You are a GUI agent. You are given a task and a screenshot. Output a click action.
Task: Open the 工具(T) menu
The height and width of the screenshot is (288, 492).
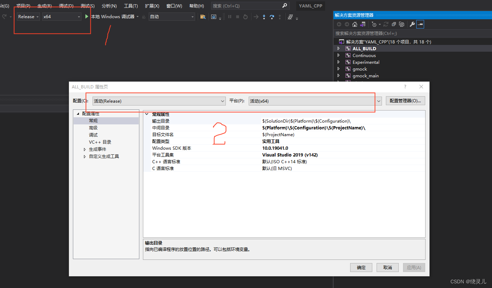pyautogui.click(x=131, y=6)
